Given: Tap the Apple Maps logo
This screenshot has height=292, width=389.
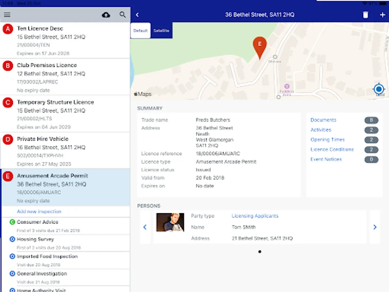Looking at the screenshot, I should click(x=143, y=94).
